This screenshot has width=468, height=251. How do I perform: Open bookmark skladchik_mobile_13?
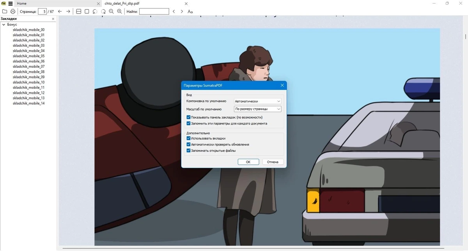[28, 98]
